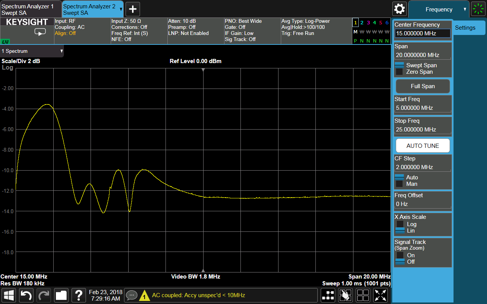Toggle the touch gesture hand icon

pyautogui.click(x=345, y=295)
